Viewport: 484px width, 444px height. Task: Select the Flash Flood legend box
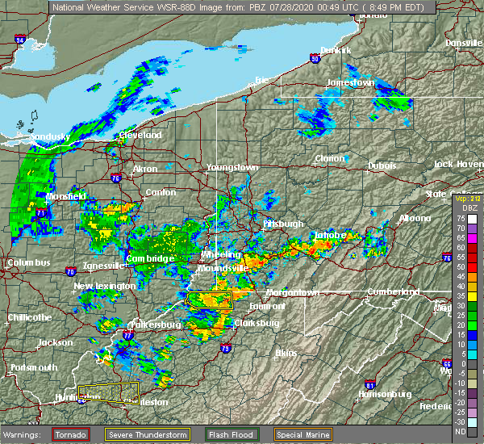(232, 435)
